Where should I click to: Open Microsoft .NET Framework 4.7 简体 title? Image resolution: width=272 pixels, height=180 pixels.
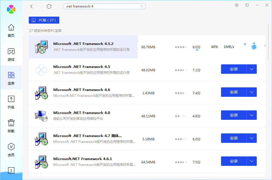point(88,136)
